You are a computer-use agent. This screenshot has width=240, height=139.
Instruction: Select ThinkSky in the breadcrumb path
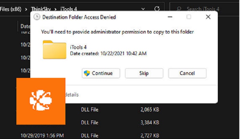tap(41, 9)
